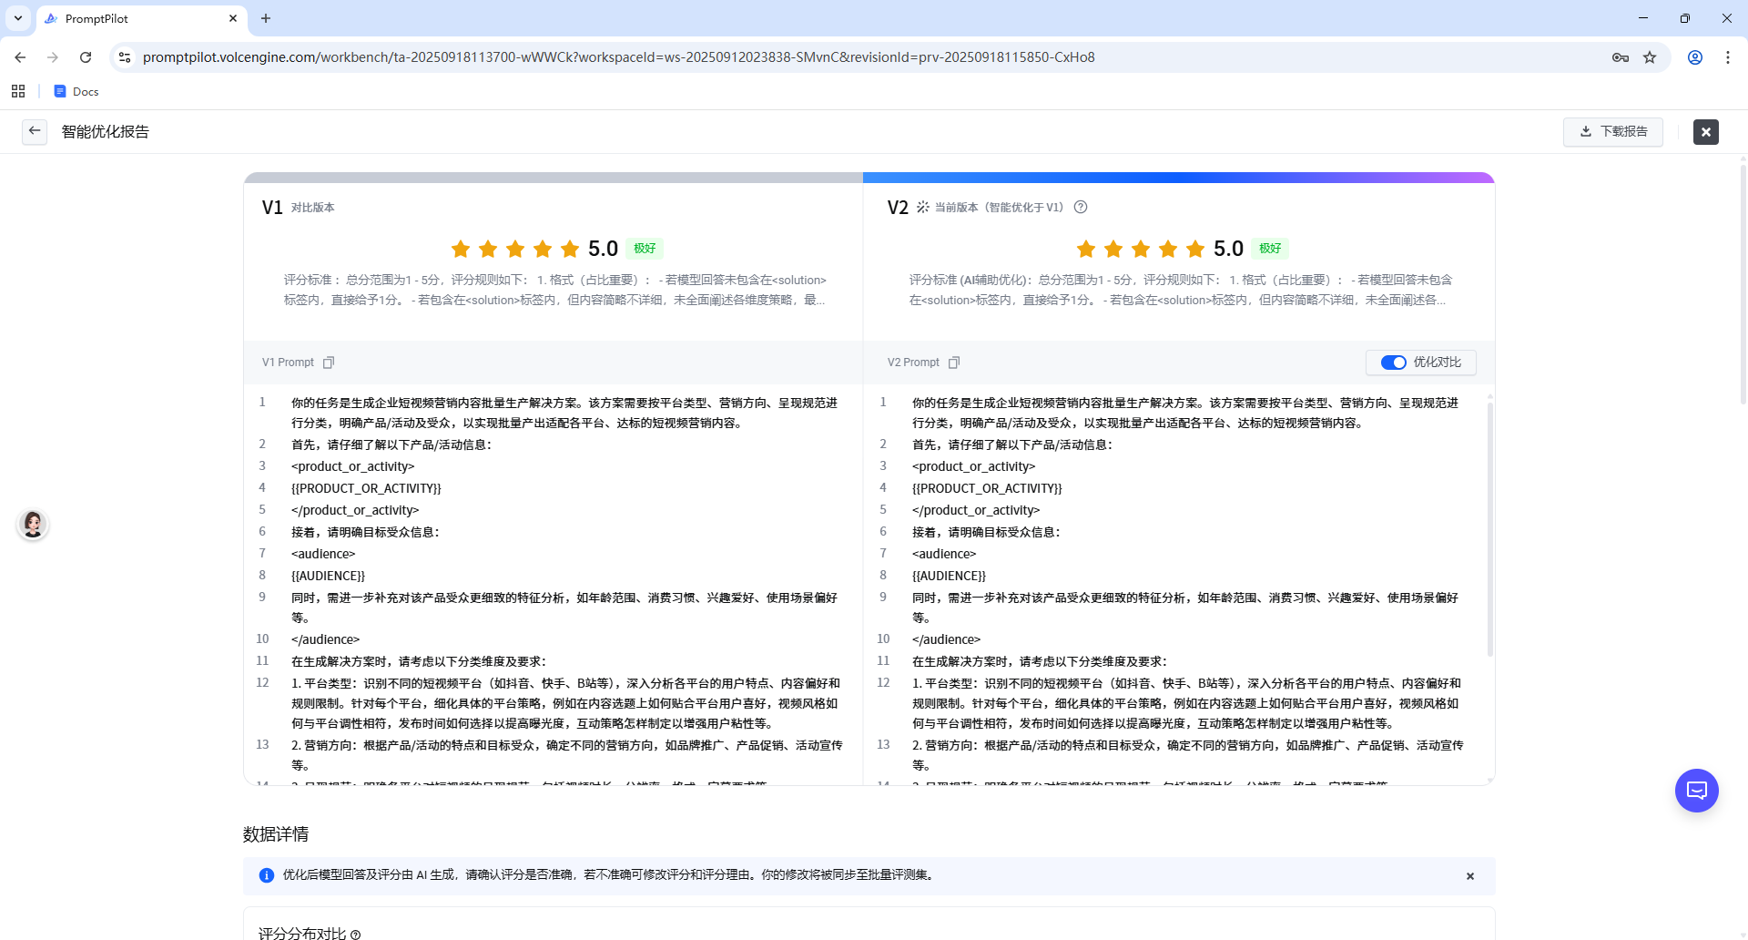
Task: Click V2 line 10 </audience> closing tag
Action: pos(946,639)
